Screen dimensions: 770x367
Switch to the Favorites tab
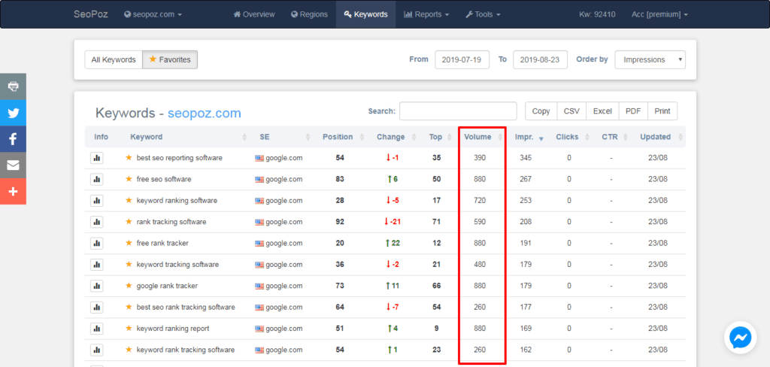170,60
